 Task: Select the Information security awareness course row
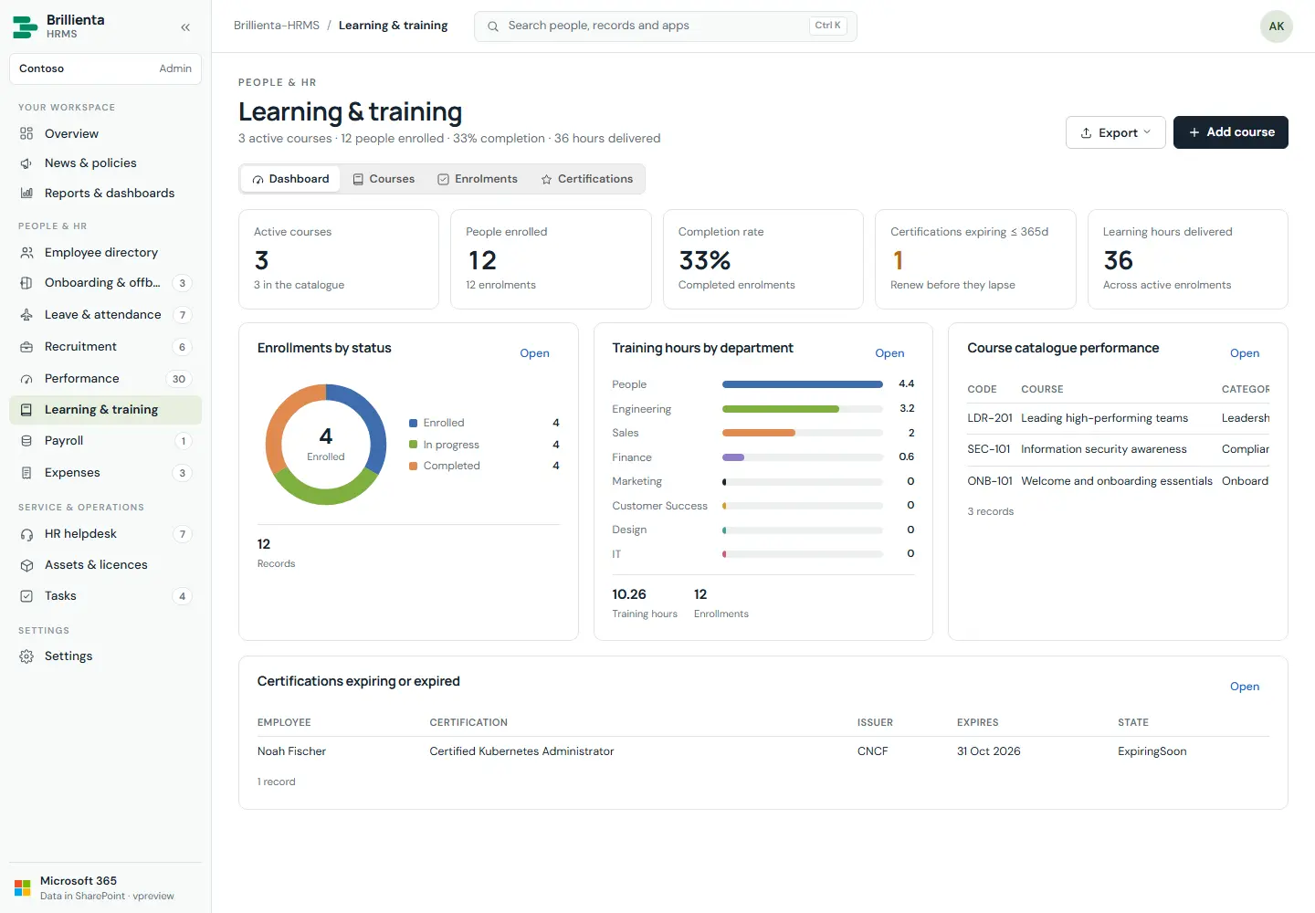point(1119,449)
